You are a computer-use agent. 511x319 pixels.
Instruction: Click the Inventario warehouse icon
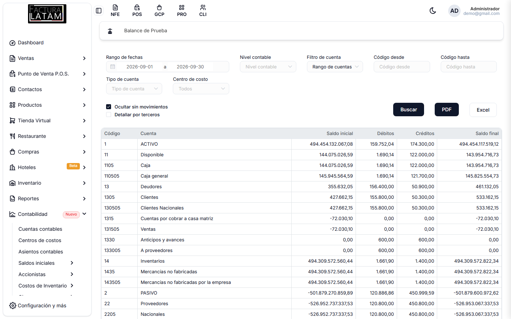point(12,183)
